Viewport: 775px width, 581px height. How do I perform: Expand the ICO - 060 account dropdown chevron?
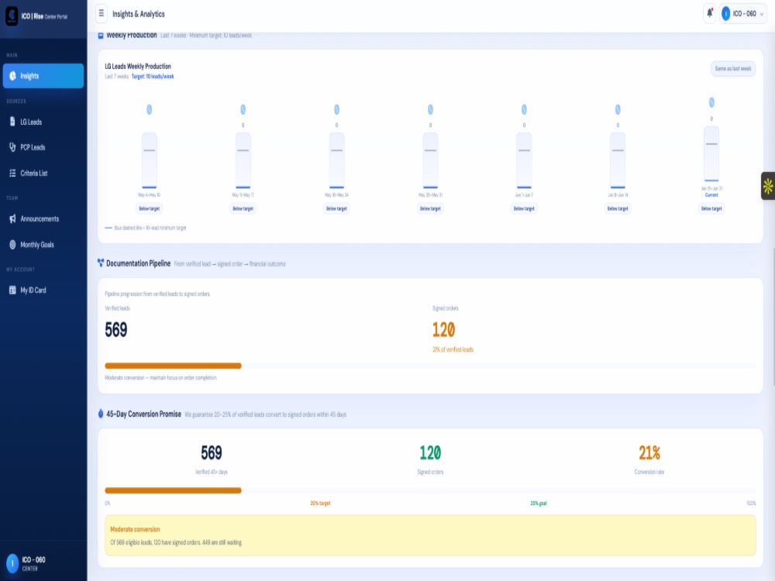pos(762,14)
